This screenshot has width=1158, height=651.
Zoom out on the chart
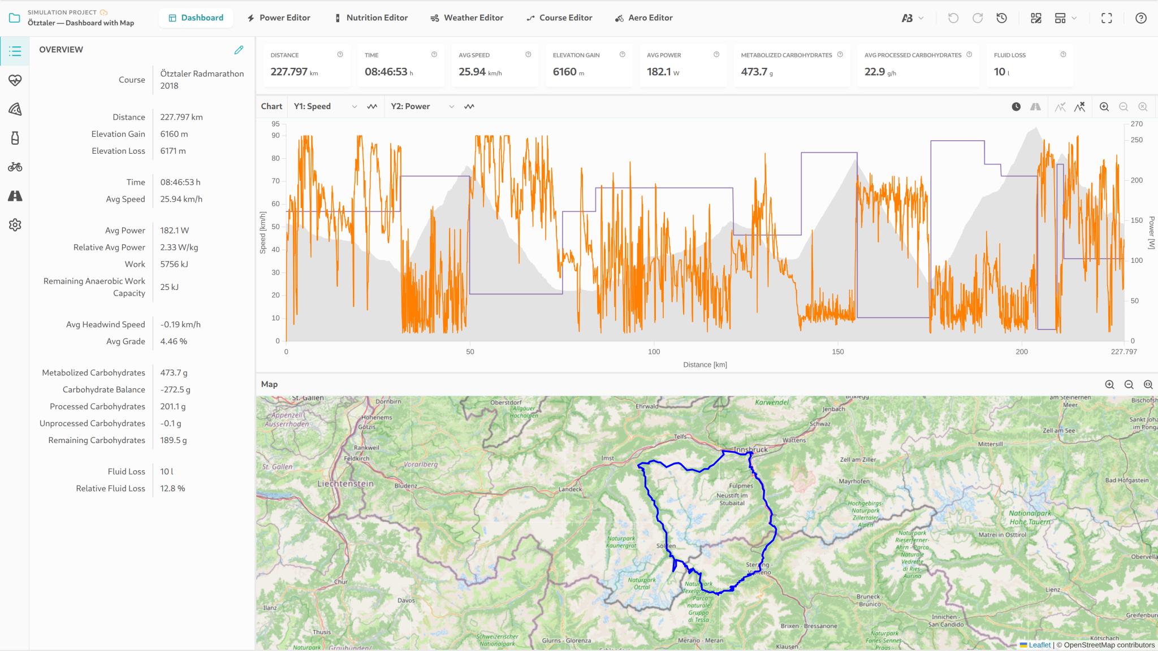pyautogui.click(x=1124, y=106)
